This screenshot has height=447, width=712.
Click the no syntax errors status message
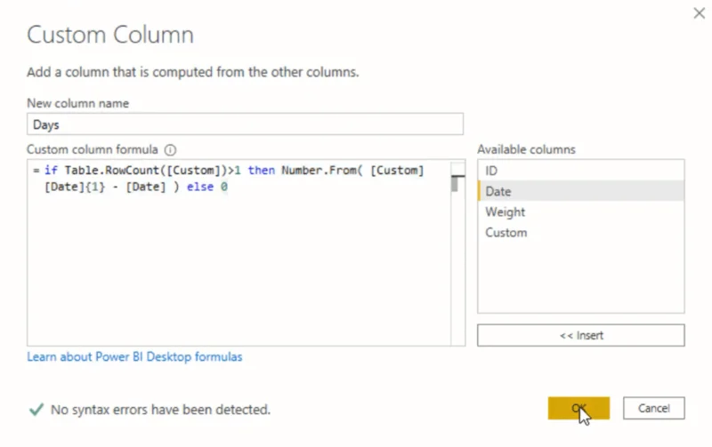[x=160, y=410]
